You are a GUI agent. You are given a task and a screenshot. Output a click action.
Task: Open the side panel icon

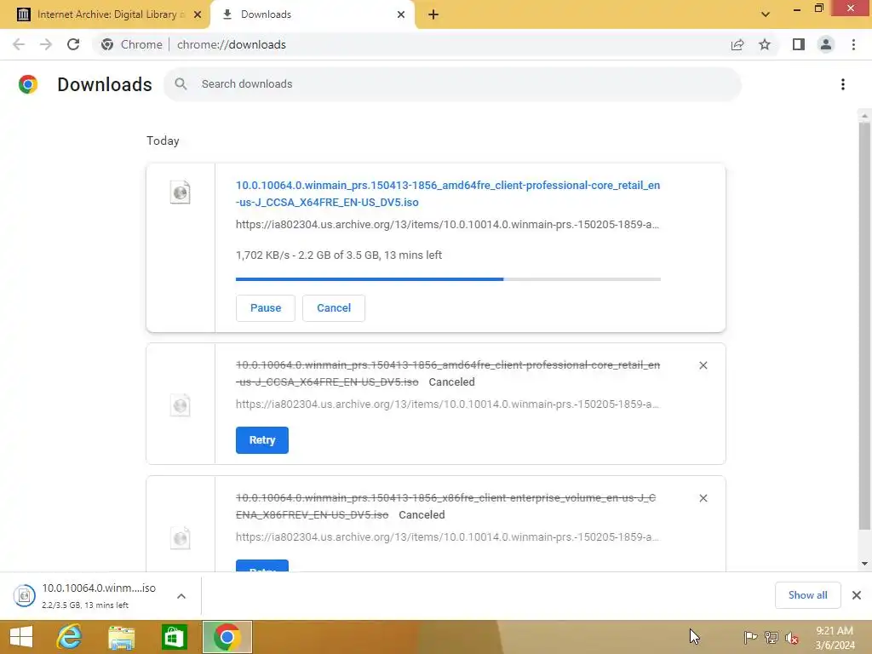pos(799,44)
